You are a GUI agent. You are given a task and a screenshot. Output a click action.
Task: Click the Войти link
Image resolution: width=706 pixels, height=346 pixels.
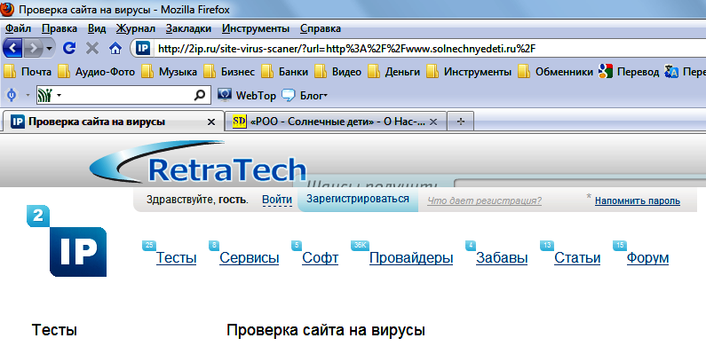coord(277,200)
